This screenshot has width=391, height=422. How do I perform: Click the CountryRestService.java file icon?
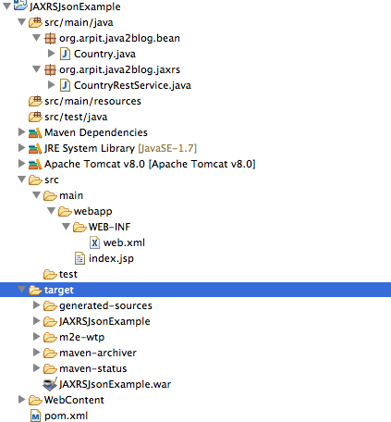coord(65,85)
